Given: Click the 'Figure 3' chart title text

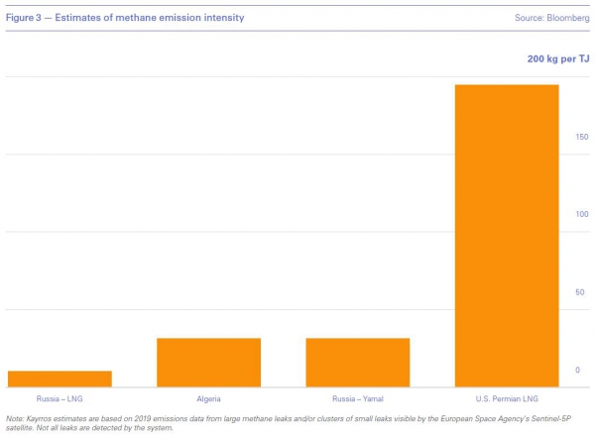Looking at the screenshot, I should click(x=27, y=18).
